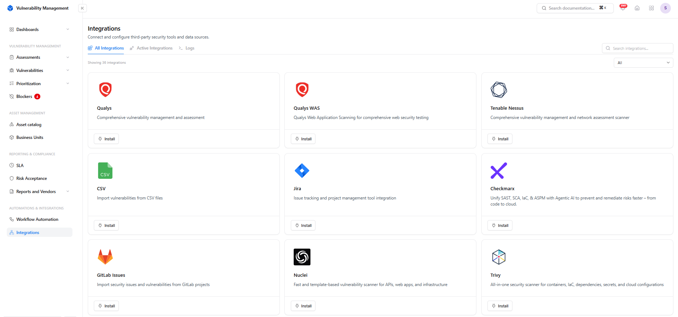Expand the Prioritization section chevron
The width and height of the screenshot is (678, 317).
pyautogui.click(x=68, y=83)
